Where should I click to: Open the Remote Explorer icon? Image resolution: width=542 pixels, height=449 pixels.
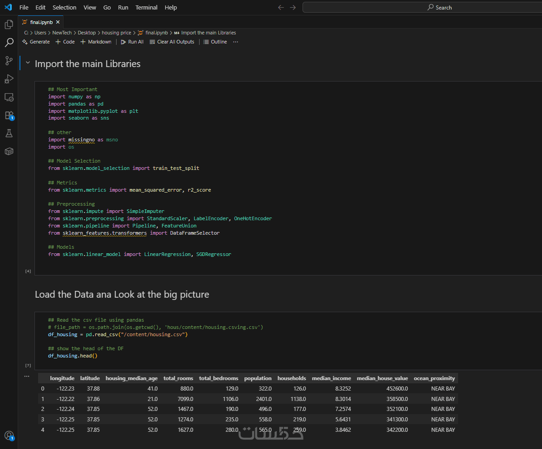click(9, 97)
